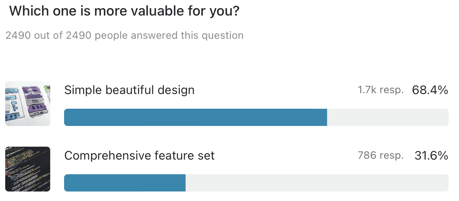Select the "Comprehensive feature set" option label
Viewport: 459px width, 201px height.
[x=139, y=155]
